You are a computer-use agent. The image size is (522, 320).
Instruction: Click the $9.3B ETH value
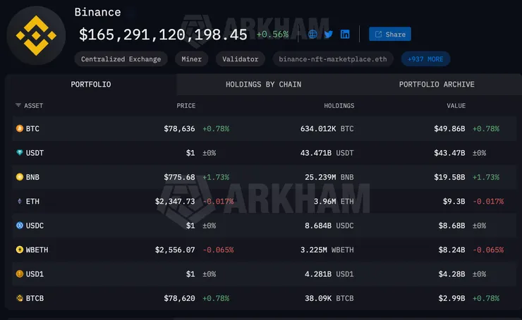pyautogui.click(x=454, y=202)
